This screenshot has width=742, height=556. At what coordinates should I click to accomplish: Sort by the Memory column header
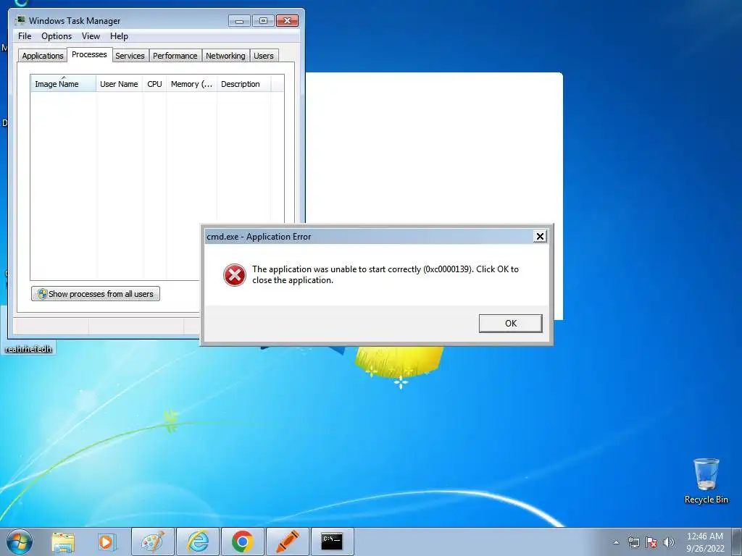(x=191, y=84)
